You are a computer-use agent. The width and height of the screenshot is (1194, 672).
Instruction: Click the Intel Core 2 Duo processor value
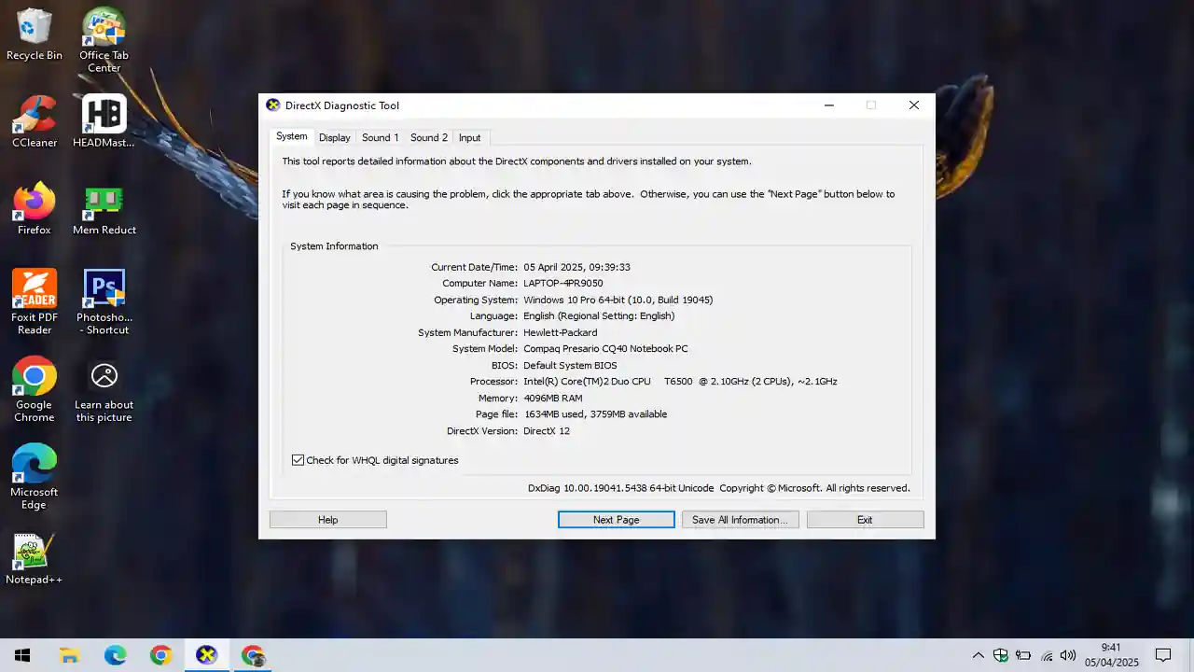click(680, 381)
